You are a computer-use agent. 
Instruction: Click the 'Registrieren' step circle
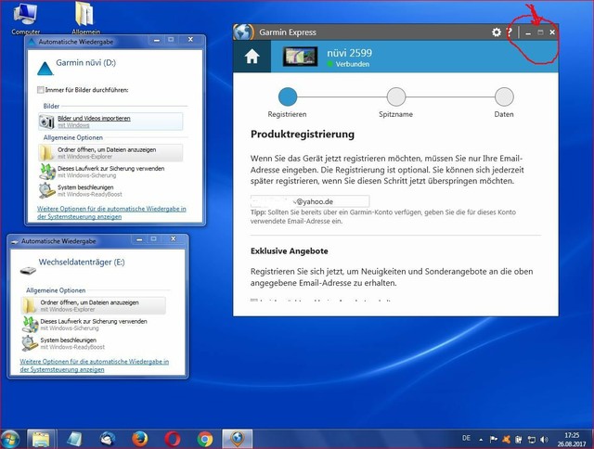click(x=288, y=96)
